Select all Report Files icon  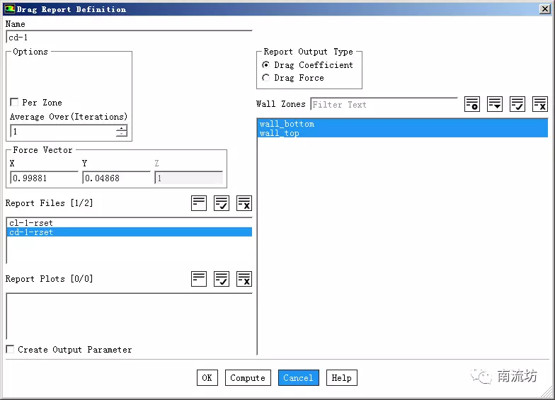click(x=222, y=203)
